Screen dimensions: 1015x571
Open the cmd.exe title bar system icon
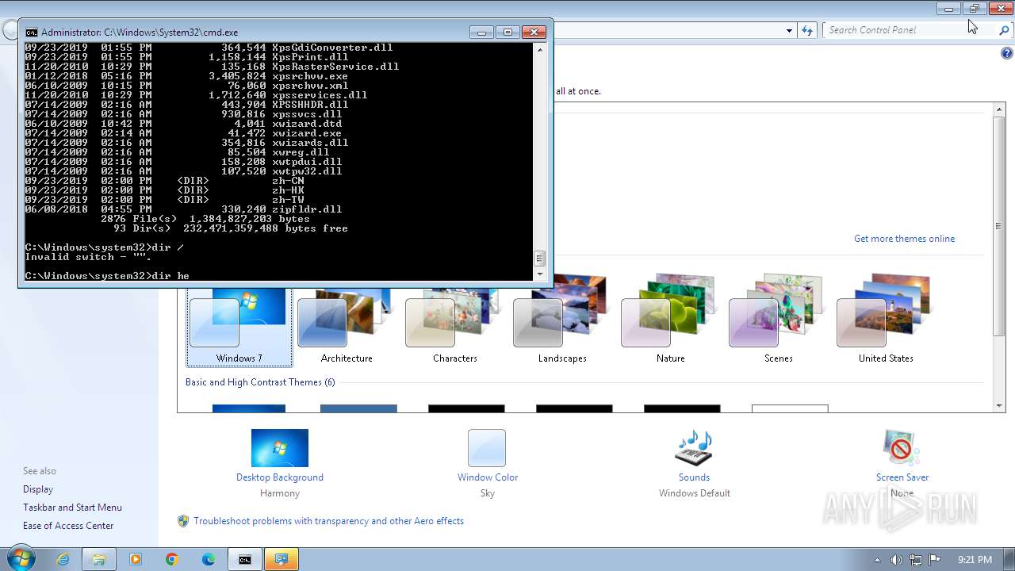pyautogui.click(x=31, y=33)
